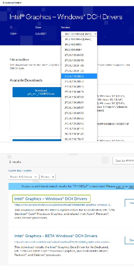
Task: Click the ID value 19344
Action: pos(14,34)
